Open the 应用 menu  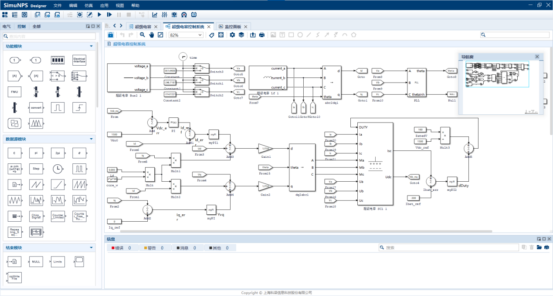[x=104, y=5]
